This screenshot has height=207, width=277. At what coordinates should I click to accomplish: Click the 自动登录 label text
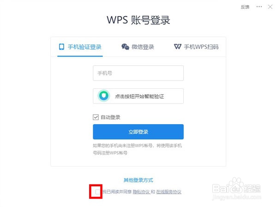click(110, 117)
